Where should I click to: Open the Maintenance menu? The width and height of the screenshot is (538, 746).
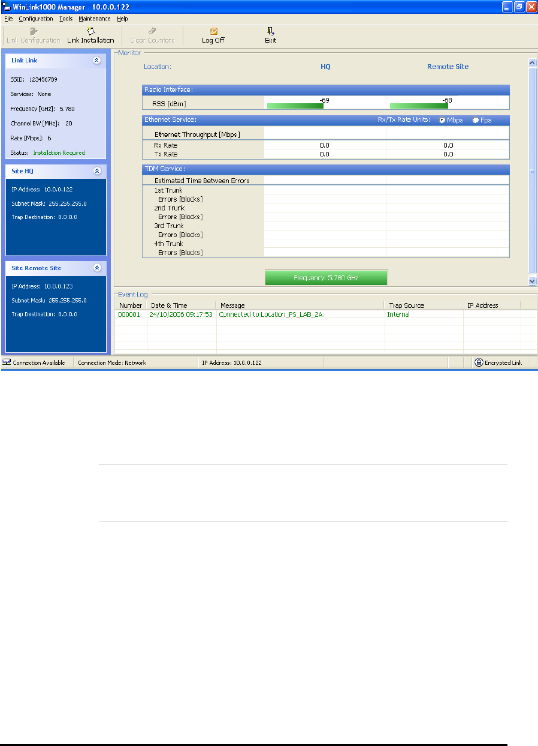tap(95, 19)
